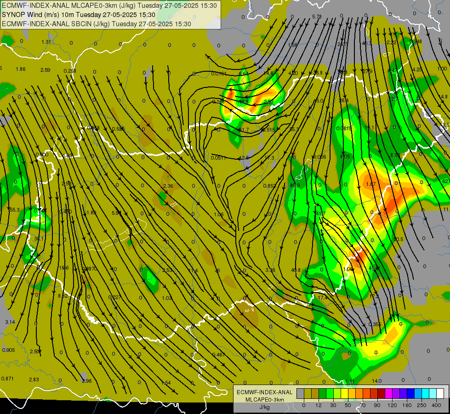This screenshot has width=450, height=414.
Task: Click the map value 55.3
Action: click(x=15, y=210)
